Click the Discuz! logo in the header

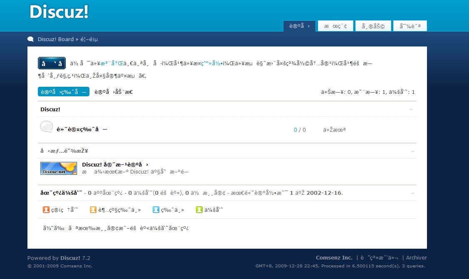59,12
